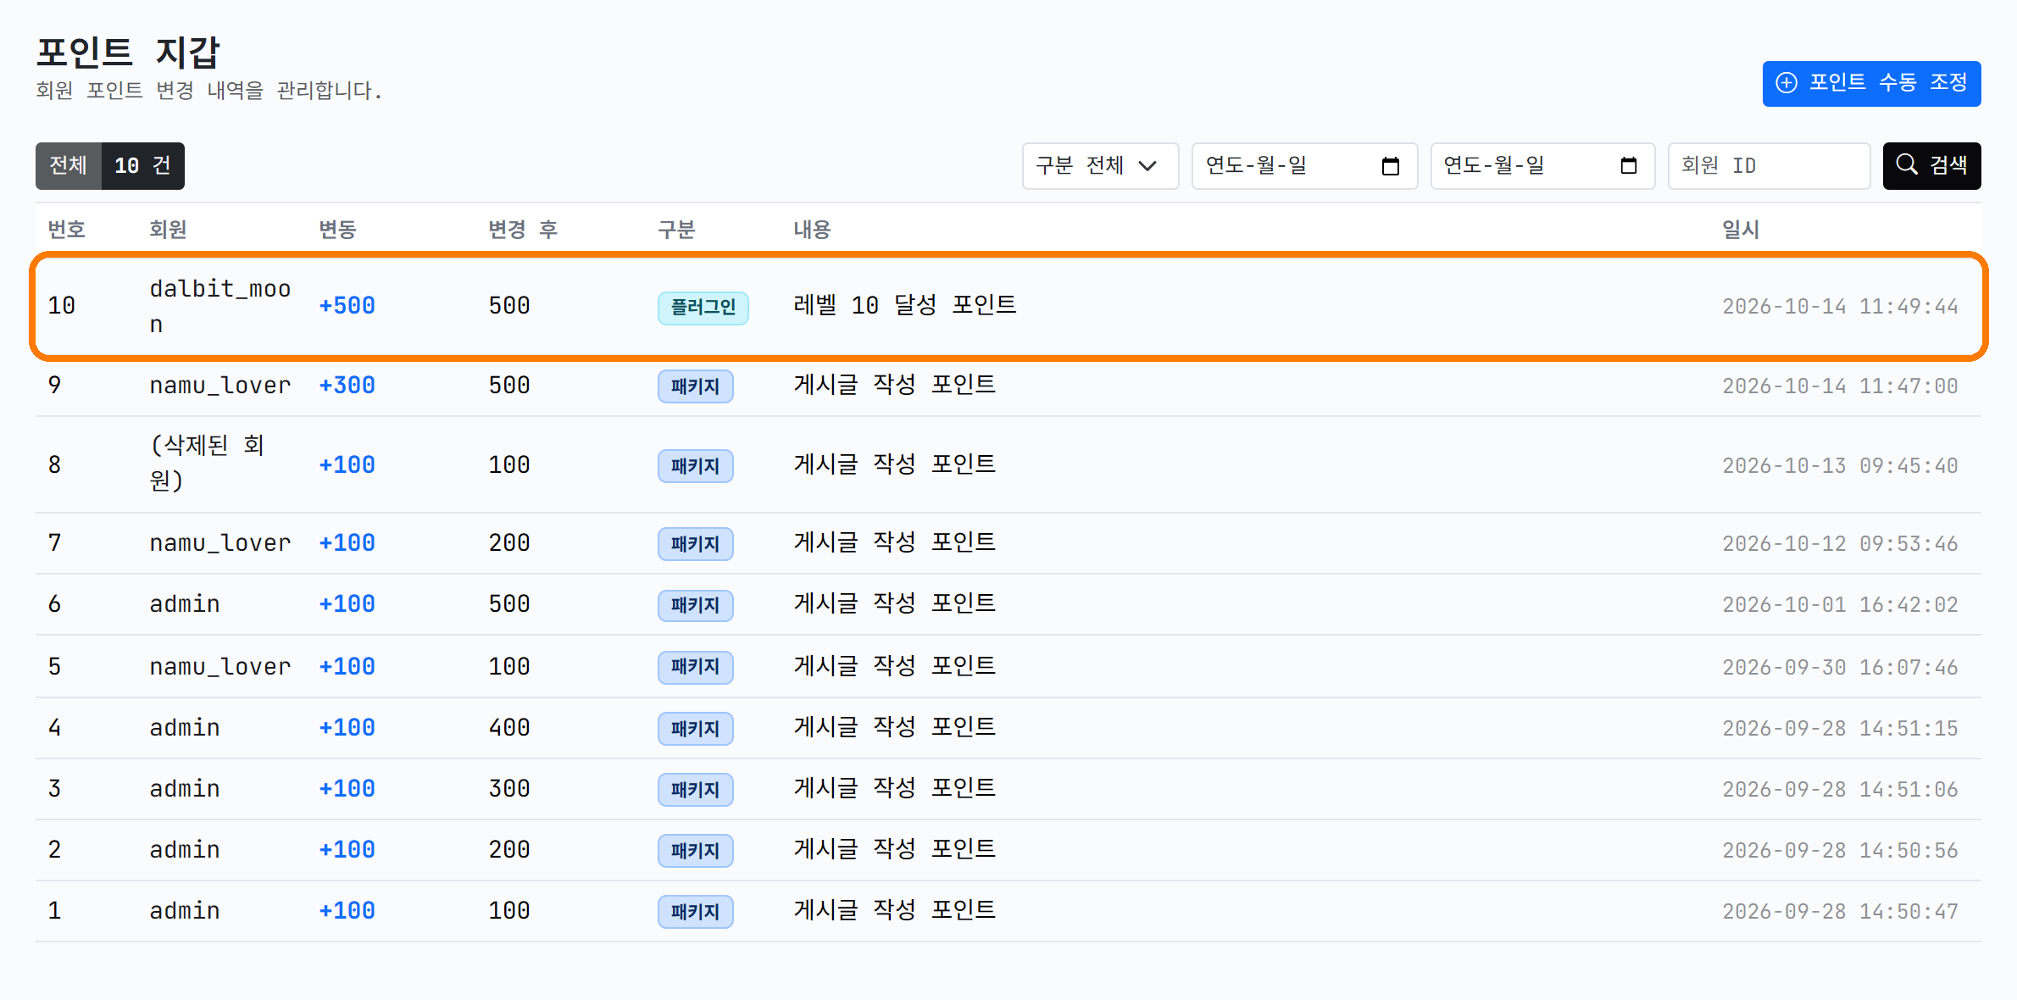Screen dimensions: 2017x1000
Task: Select the timestamp 2026-10-13 09:45:40
Action: click(x=1840, y=465)
